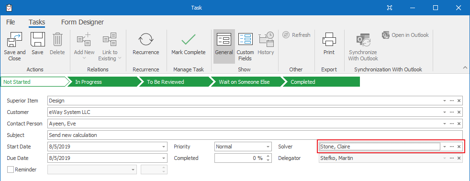Open the Start Date dropdown calendar
The image size is (470, 181).
pos(164,147)
